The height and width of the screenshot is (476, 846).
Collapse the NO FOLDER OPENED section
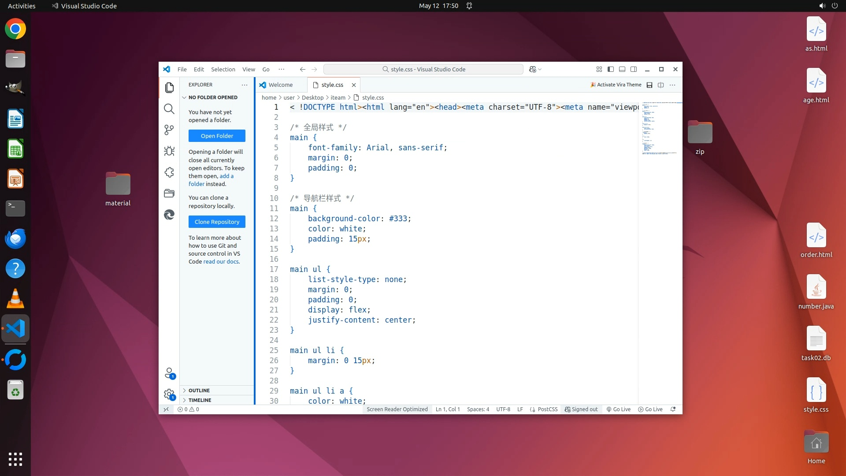[212, 97]
